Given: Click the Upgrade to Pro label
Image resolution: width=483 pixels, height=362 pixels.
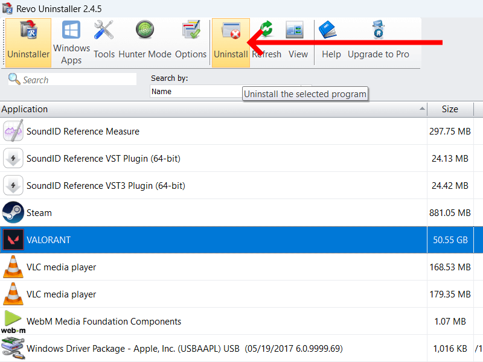Looking at the screenshot, I should 378,54.
